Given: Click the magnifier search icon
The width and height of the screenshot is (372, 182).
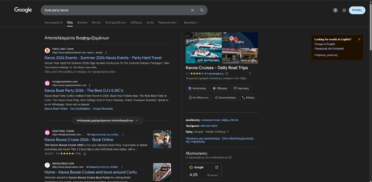Looking at the screenshot, I should coord(202,10).
